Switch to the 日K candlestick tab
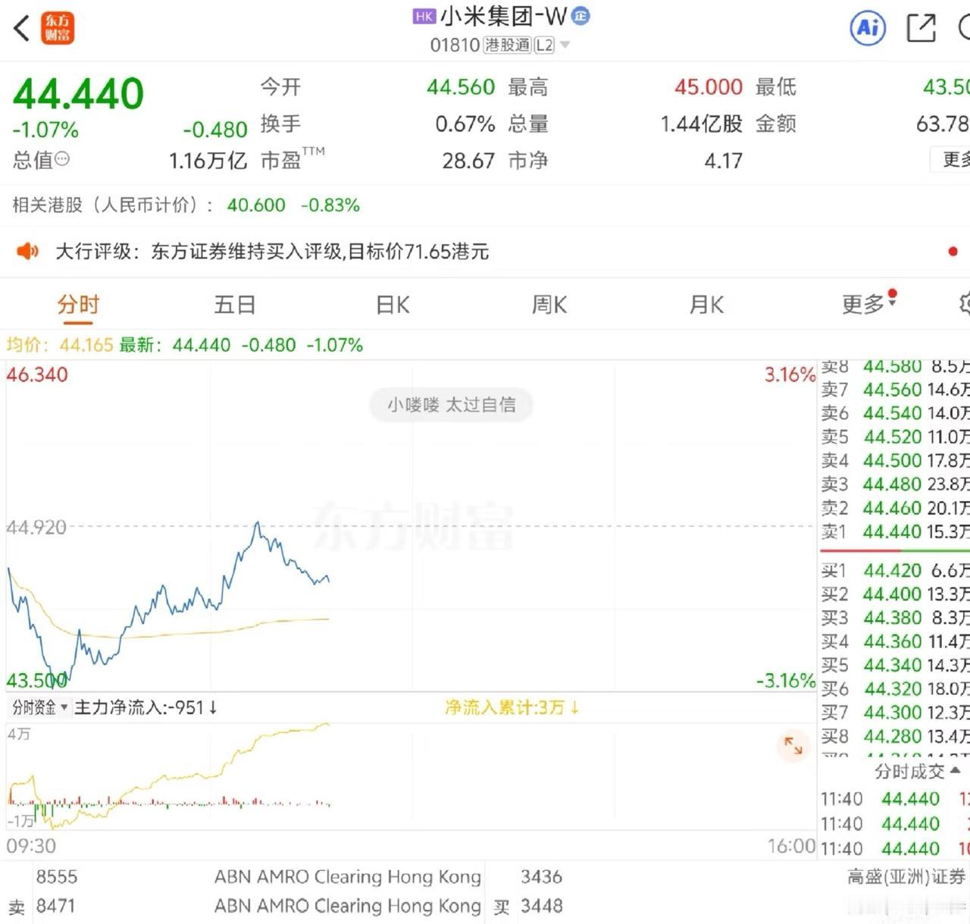Viewport: 970px width, 924px height. click(392, 305)
